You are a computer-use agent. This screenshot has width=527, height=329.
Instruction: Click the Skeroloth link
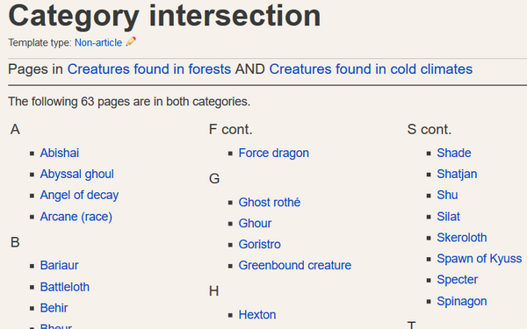462,238
